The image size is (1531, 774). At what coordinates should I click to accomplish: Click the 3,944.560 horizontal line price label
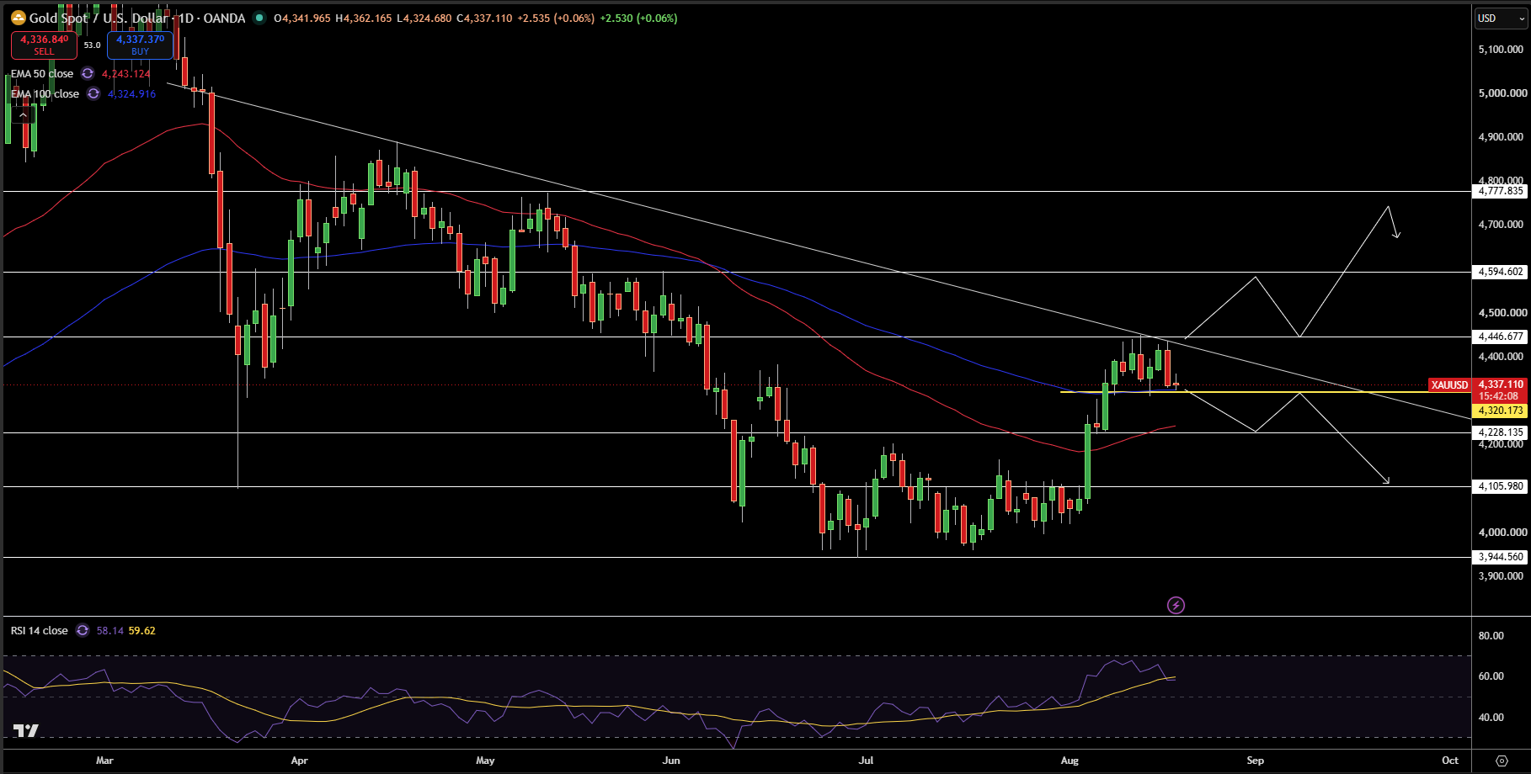(x=1500, y=557)
